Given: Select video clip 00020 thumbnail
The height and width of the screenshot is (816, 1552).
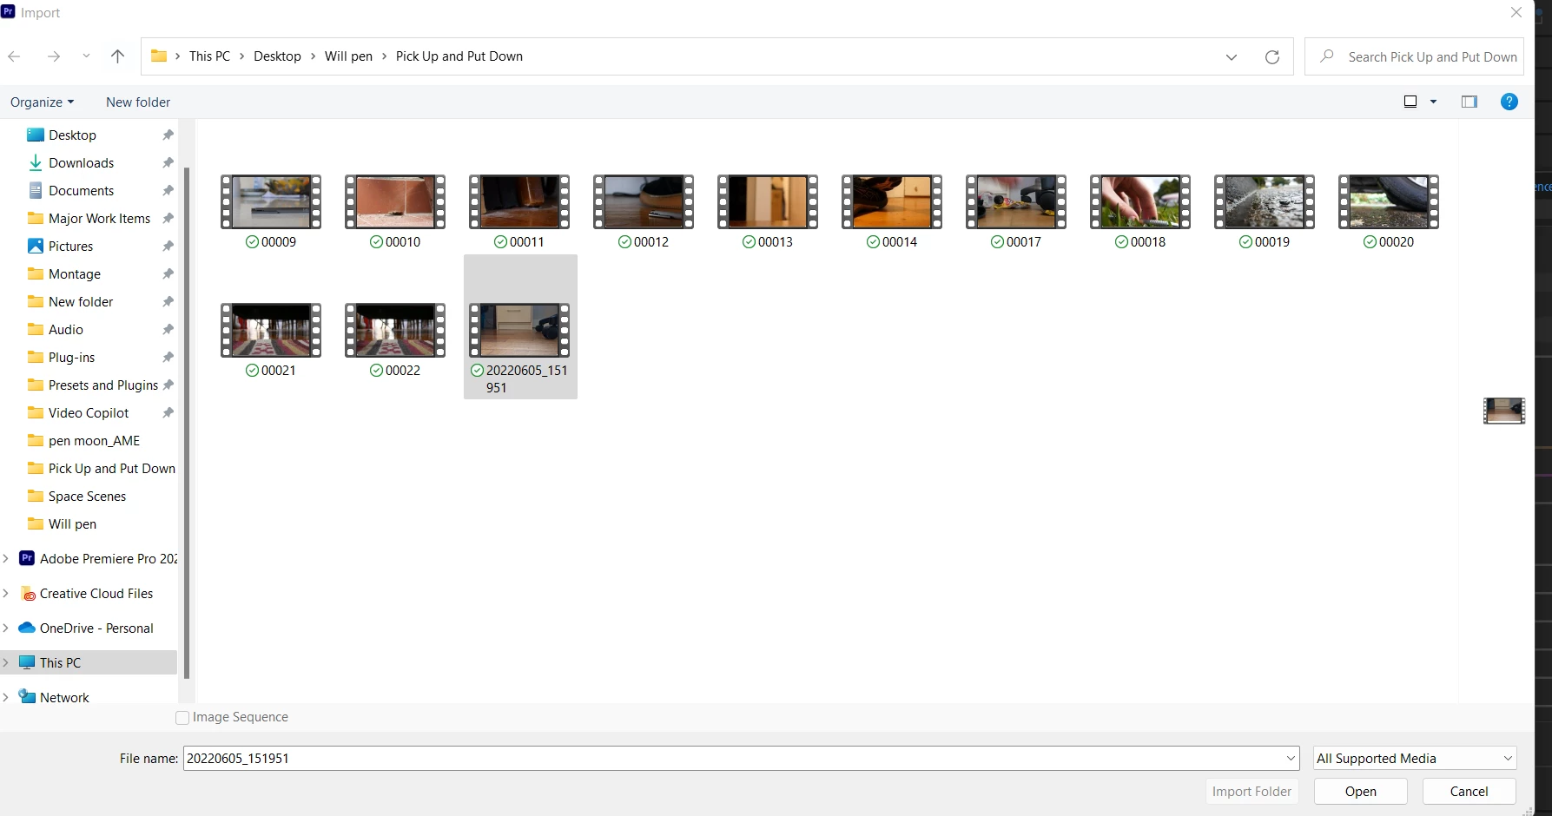Looking at the screenshot, I should [1389, 201].
